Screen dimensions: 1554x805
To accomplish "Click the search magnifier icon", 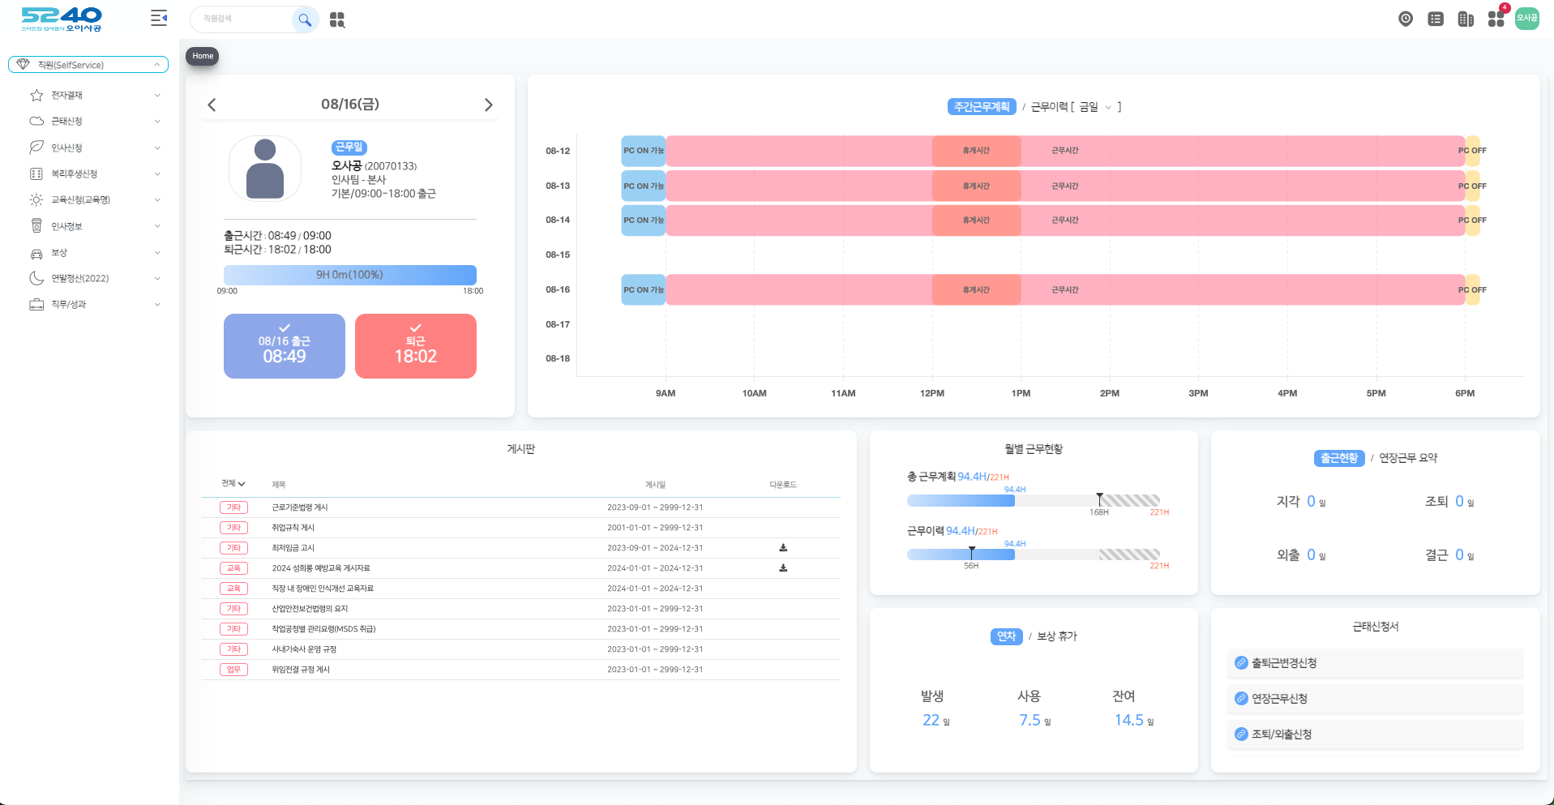I will [x=305, y=19].
